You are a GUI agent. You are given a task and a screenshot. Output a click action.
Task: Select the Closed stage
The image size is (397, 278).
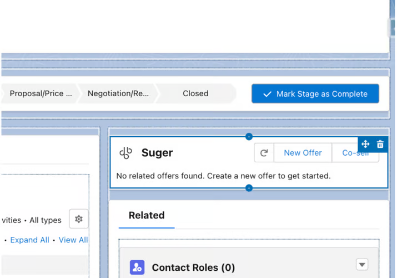click(x=195, y=93)
